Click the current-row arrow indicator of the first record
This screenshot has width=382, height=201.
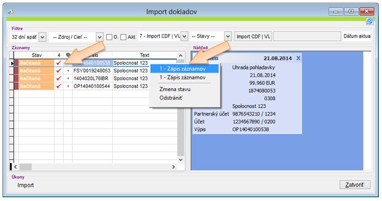12,63
